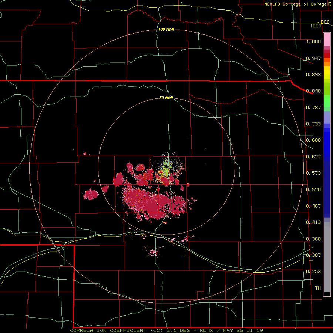Click the 0.520 legend value

pyautogui.click(x=313, y=190)
